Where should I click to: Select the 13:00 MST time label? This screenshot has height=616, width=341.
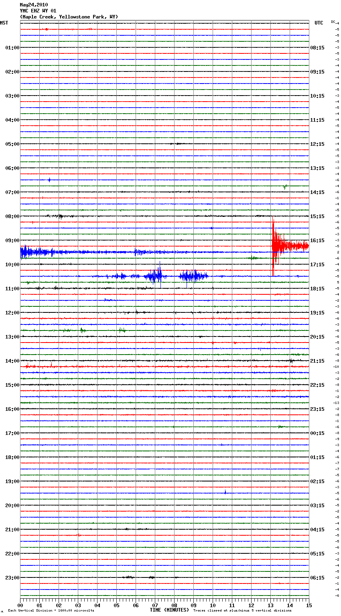click(12, 337)
